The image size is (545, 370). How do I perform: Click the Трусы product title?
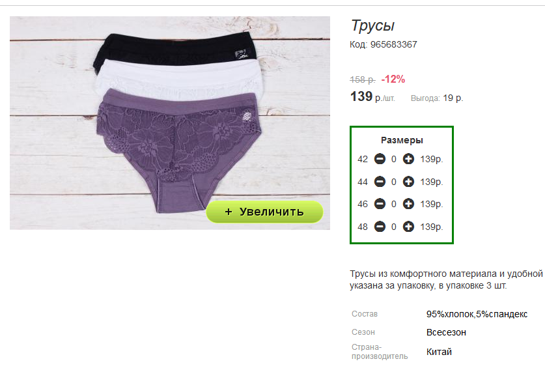[x=372, y=26]
